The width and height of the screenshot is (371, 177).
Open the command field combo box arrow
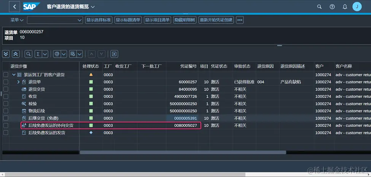click(x=80, y=20)
